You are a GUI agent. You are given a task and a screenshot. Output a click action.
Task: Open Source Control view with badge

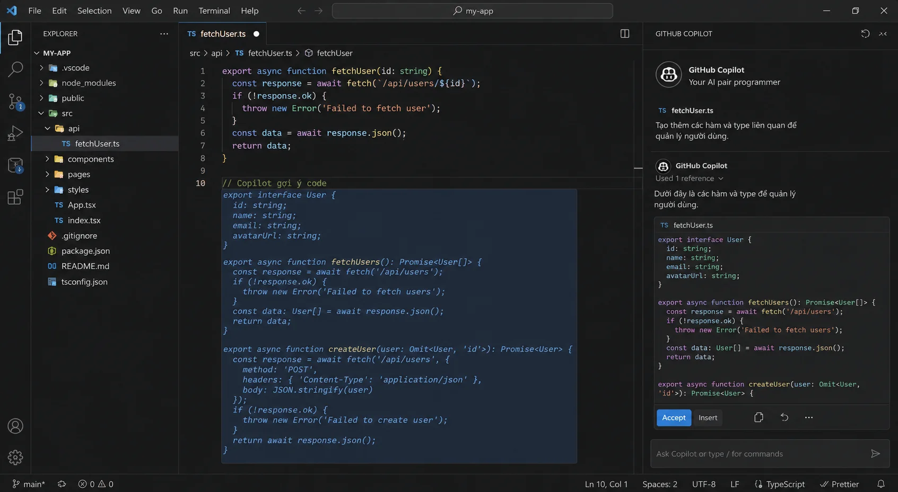point(15,102)
